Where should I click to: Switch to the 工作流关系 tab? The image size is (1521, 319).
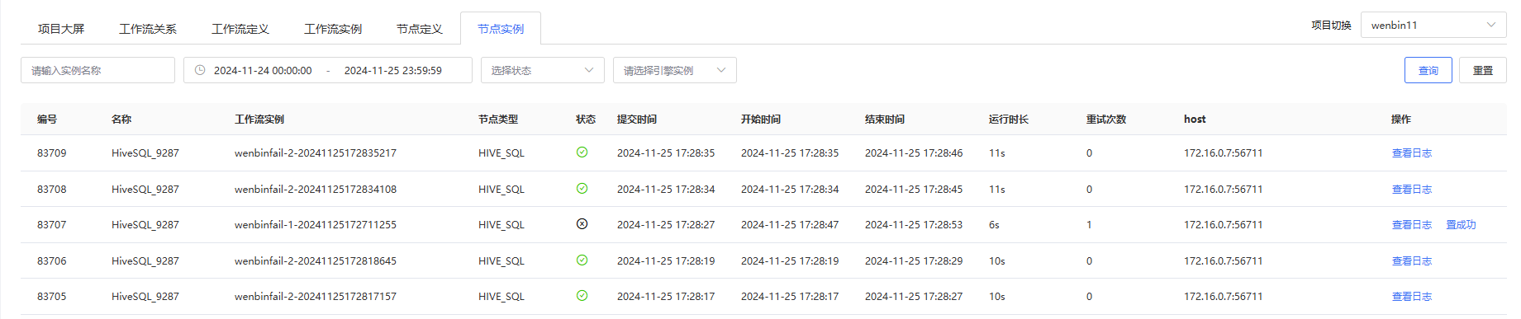(148, 29)
